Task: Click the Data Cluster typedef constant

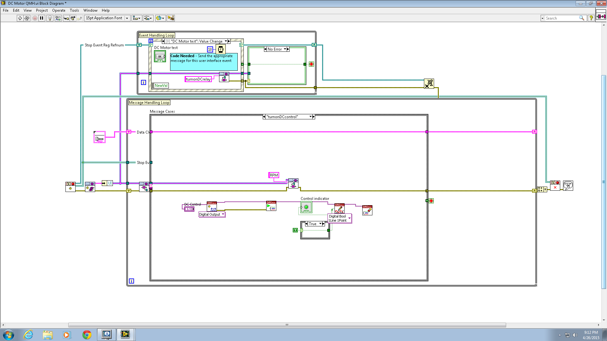Action: (x=100, y=137)
